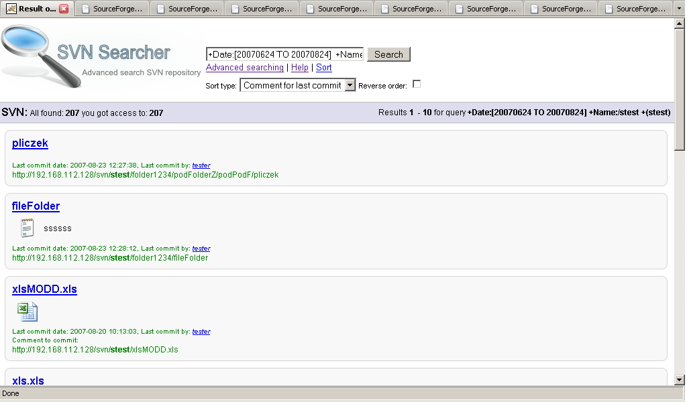The width and height of the screenshot is (687, 402).
Task: Tick the Reverse order checkbox
Action: tap(417, 84)
